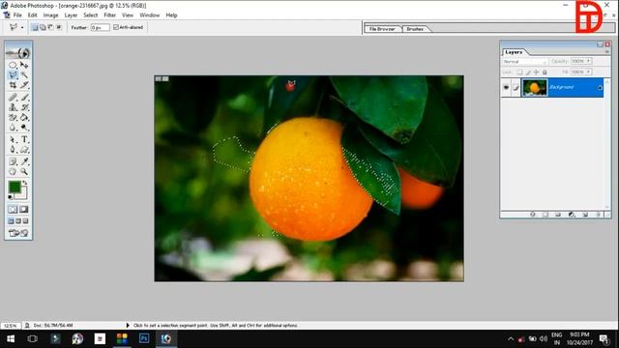This screenshot has width=619, height=348.
Task: Click Create new layer button in Layers panel
Action: point(585,215)
